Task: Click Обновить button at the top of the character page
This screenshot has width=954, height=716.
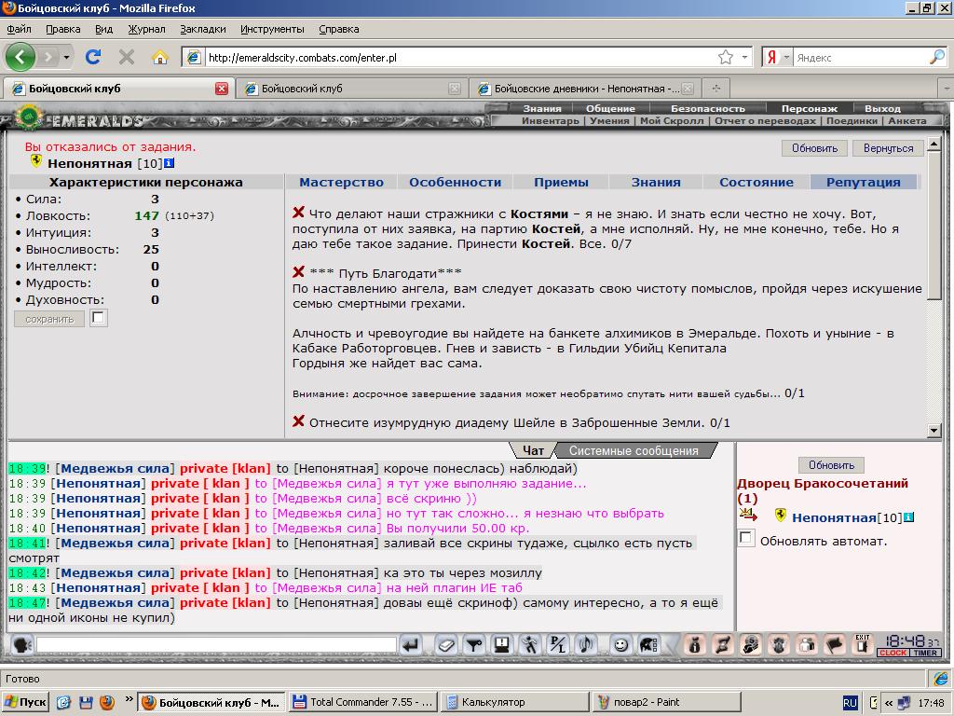Action: tap(814, 148)
